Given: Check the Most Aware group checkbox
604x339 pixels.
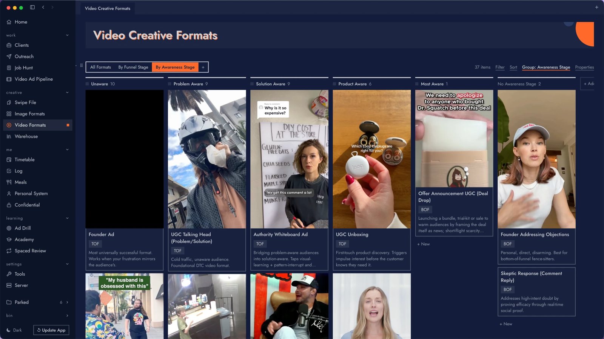Looking at the screenshot, I should [417, 84].
